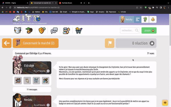Open the Serv MC bookmark
The width and height of the screenshot is (171, 107).
coord(54,12)
